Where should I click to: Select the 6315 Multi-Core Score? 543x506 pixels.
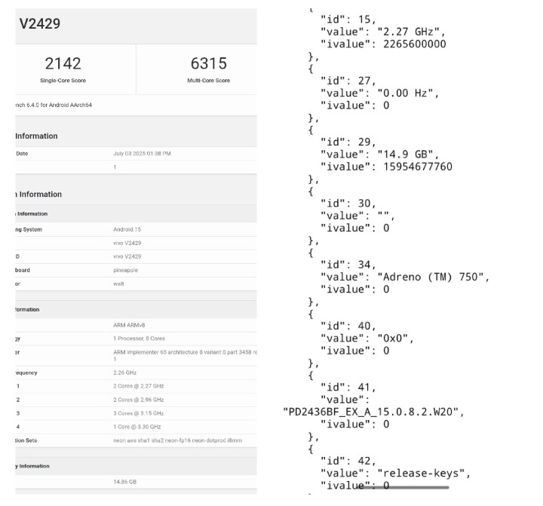(208, 63)
